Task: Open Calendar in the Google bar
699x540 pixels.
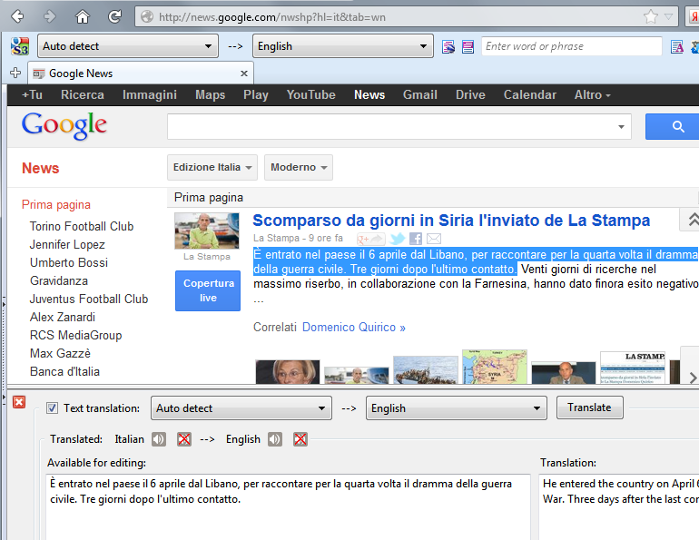Action: 529,95
